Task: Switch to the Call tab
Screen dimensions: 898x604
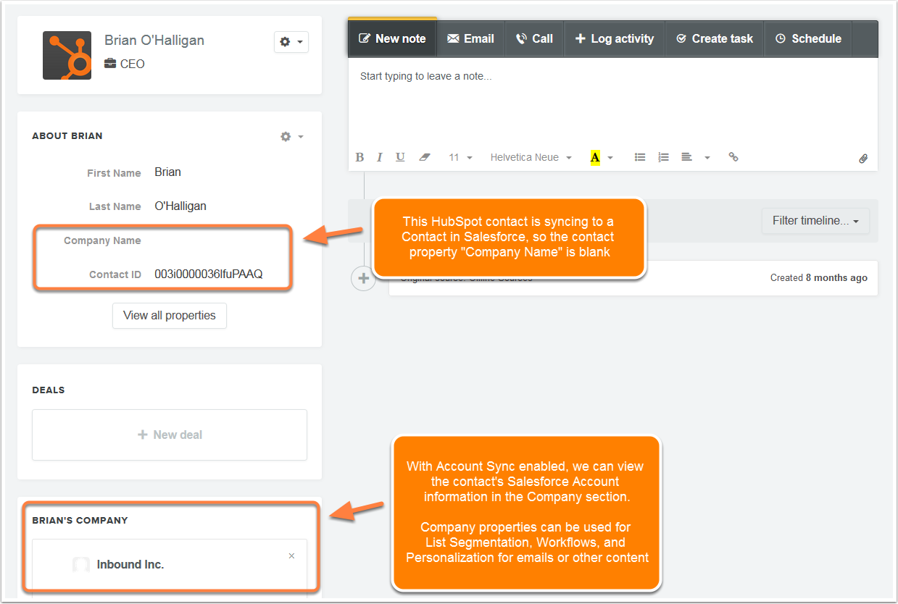Action: [534, 38]
